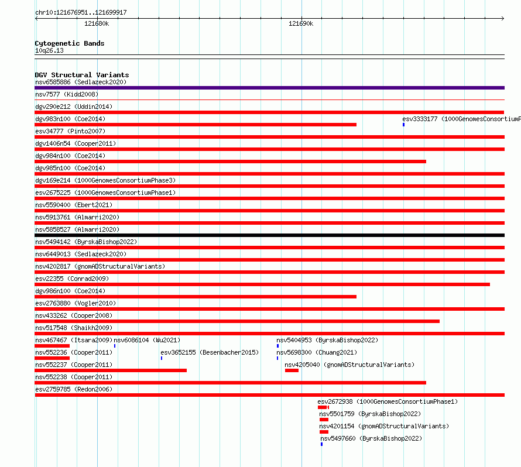521x467 pixels.
Task: Open nsv4201154 (gnomADStructuralVariants) label
Action: (x=384, y=426)
